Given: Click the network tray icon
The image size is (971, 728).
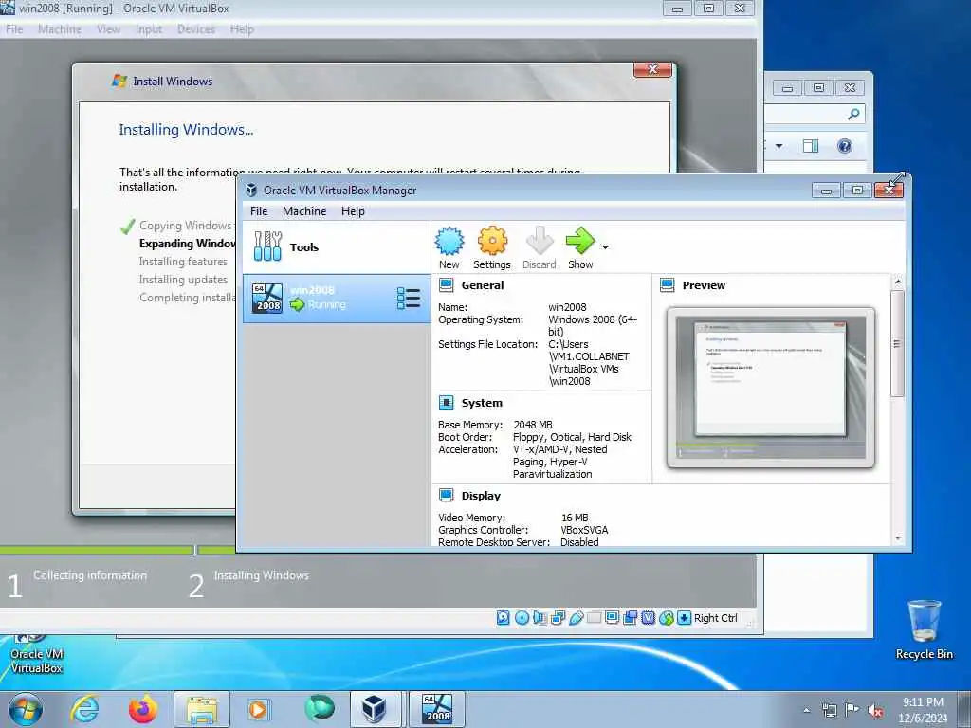Looking at the screenshot, I should point(829,710).
